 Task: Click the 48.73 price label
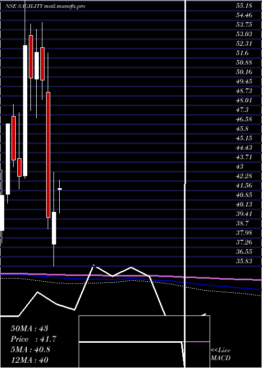tap(244, 91)
